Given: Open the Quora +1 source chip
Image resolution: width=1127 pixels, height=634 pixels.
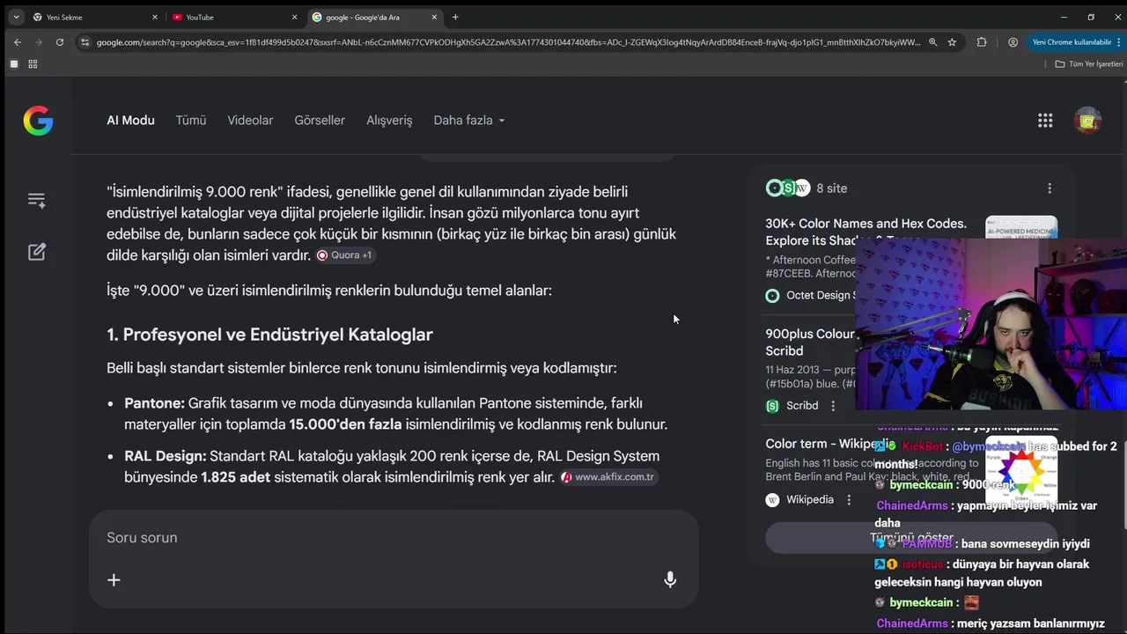Looking at the screenshot, I should (345, 255).
